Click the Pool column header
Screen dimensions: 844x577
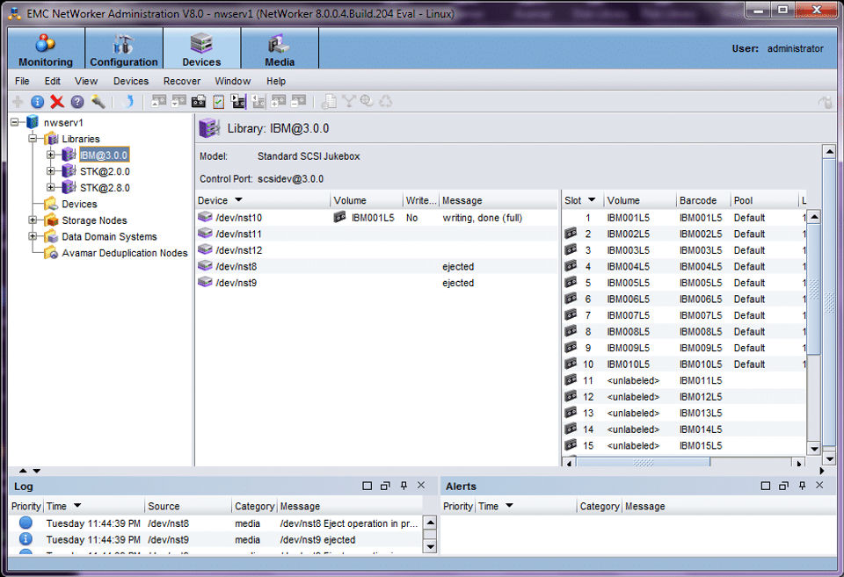764,200
